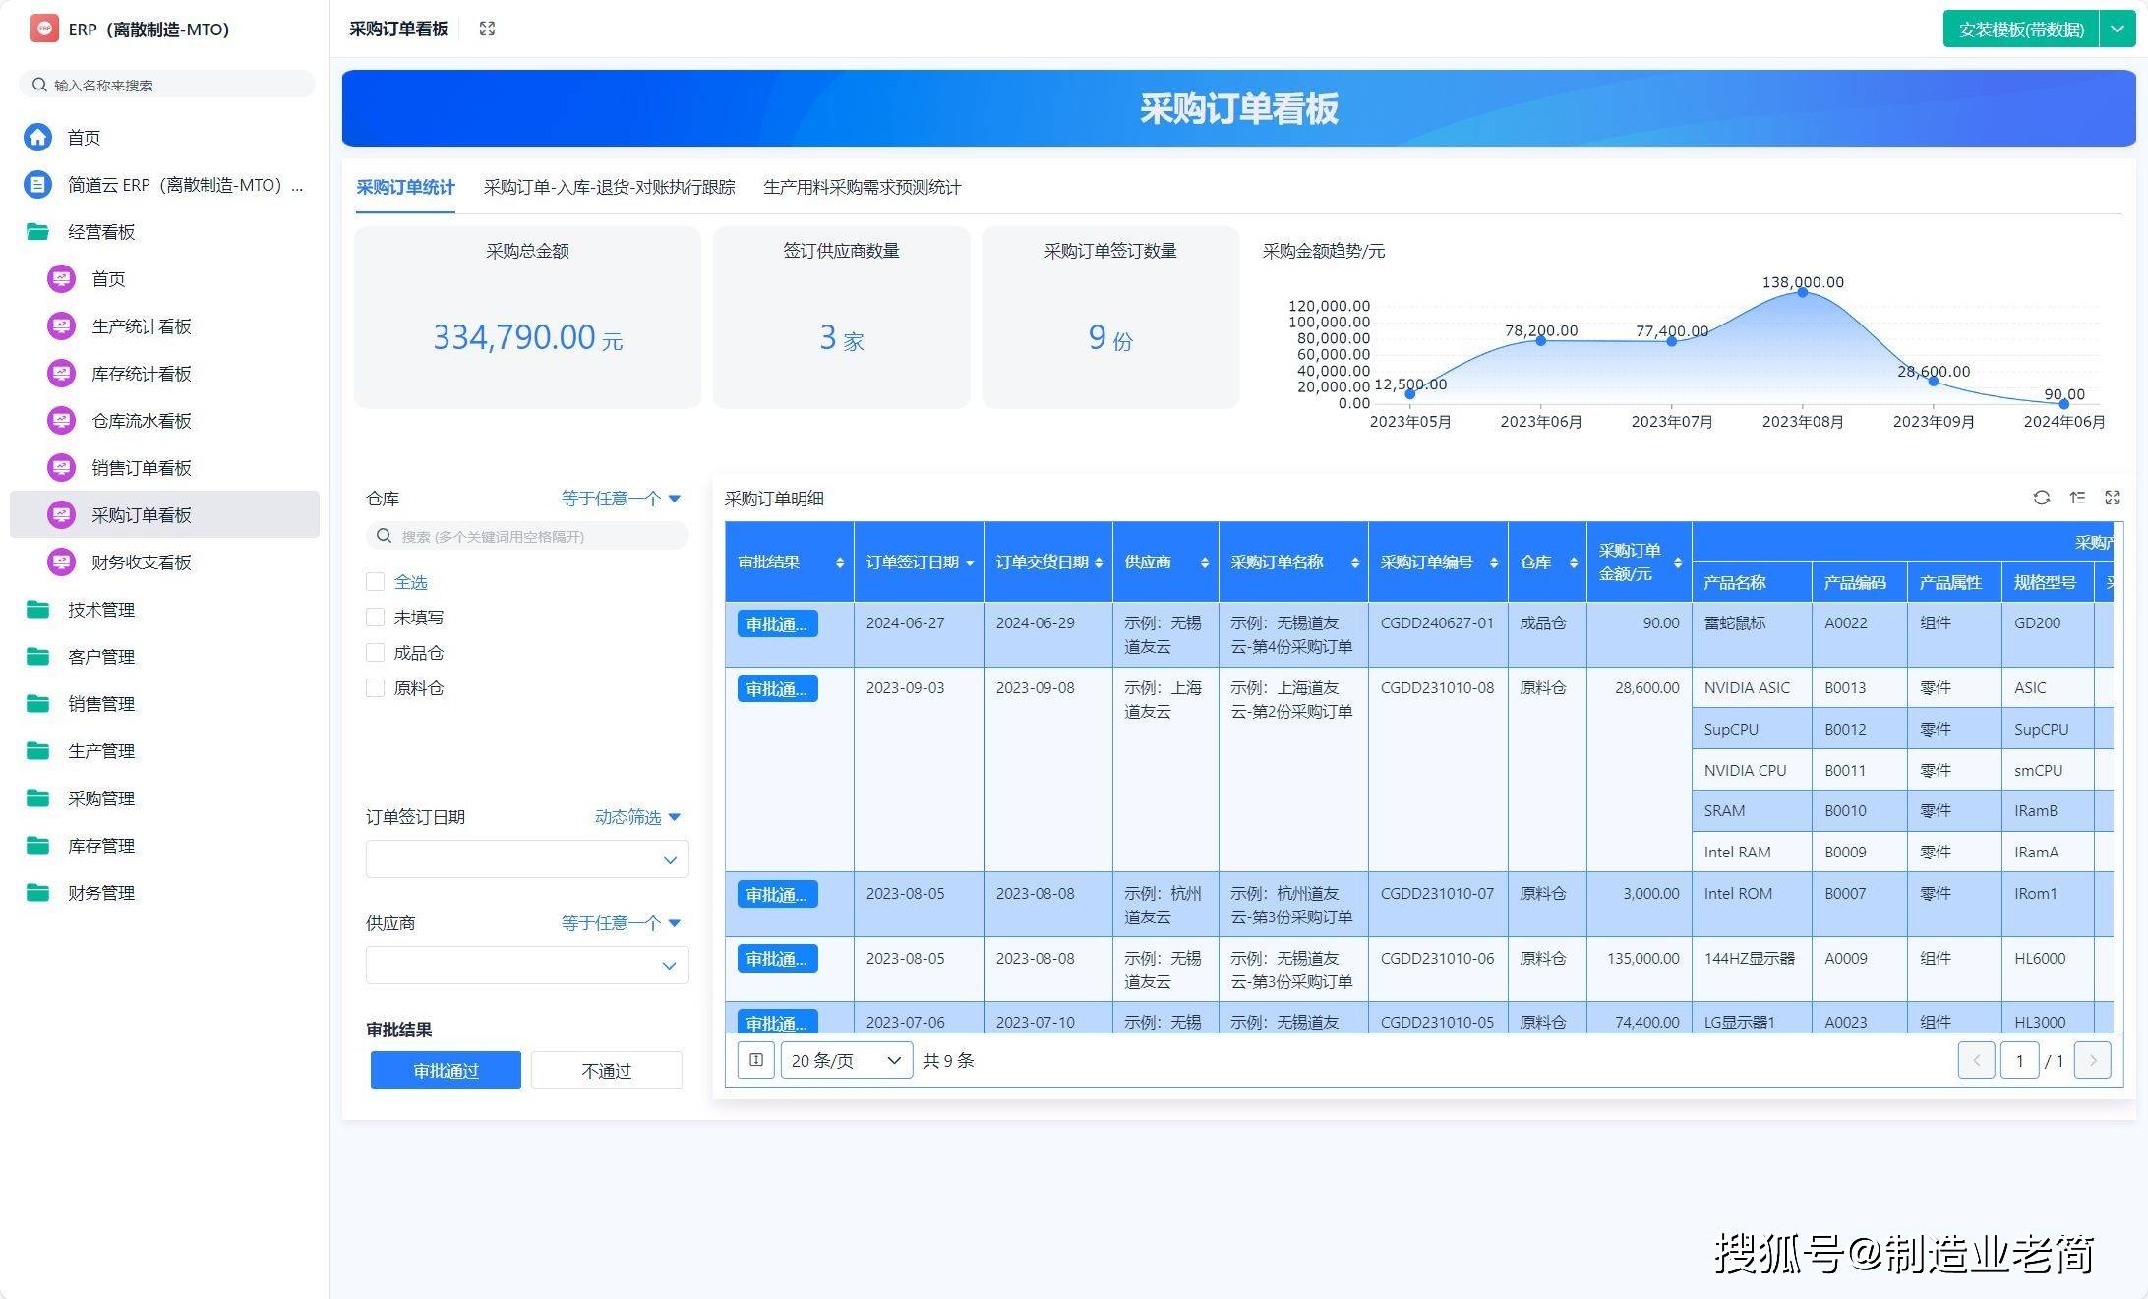Screen dimensions: 2148x1299
Task: Click the 2023年08月 data point on trend chart
Action: (1802, 292)
